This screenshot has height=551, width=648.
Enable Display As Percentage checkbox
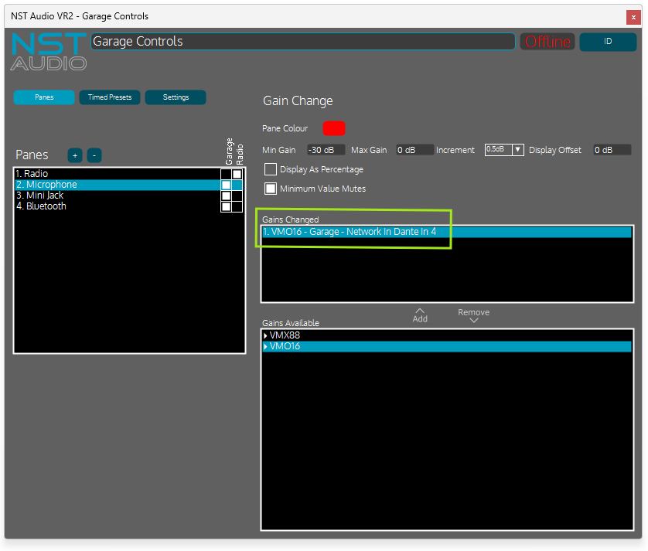(271, 169)
